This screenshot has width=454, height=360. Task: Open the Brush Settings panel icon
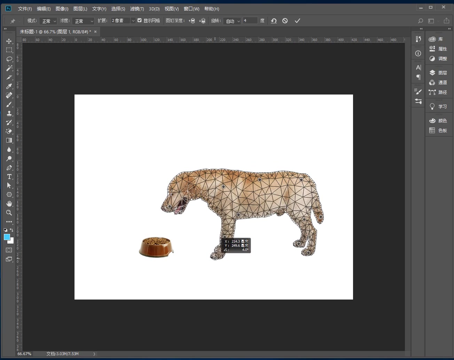click(418, 91)
